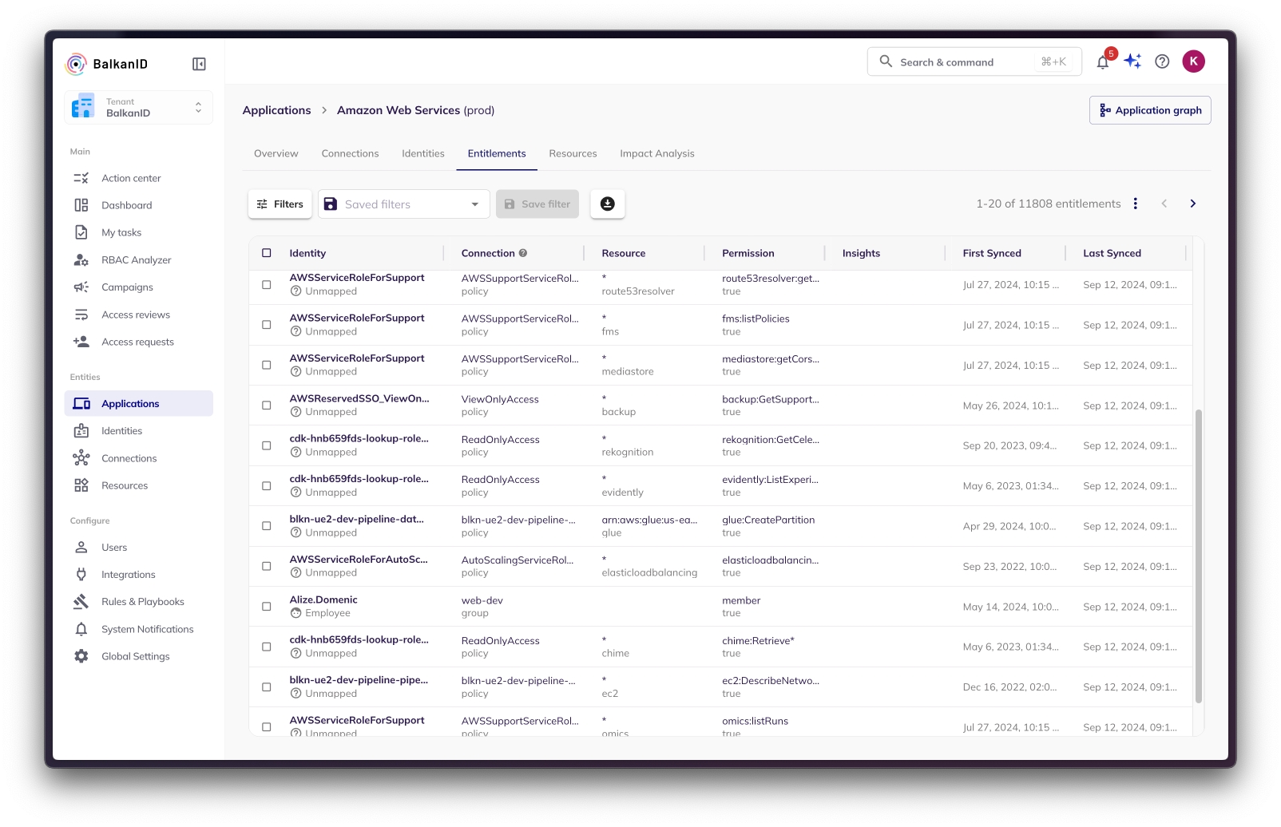Open the Saved filters dropdown
The image size is (1281, 827).
coord(403,204)
